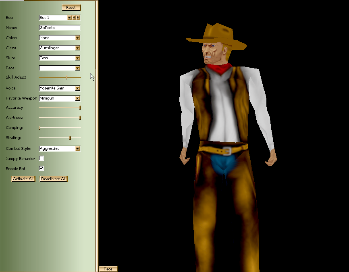This screenshot has height=272, width=349.
Task: Open the empty Face dropdown
Action: click(60, 68)
